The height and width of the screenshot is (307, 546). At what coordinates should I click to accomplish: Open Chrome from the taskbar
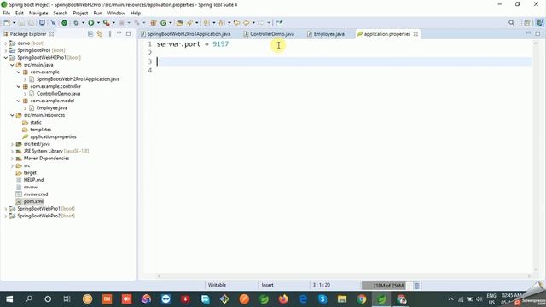coord(362,299)
